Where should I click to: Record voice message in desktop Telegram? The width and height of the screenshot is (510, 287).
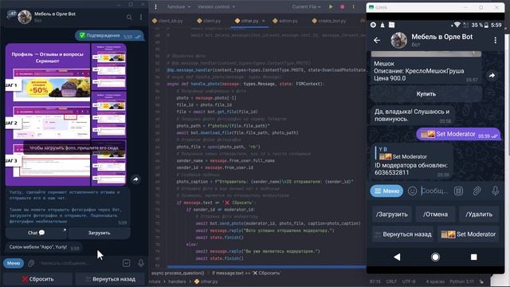[x=141, y=263]
